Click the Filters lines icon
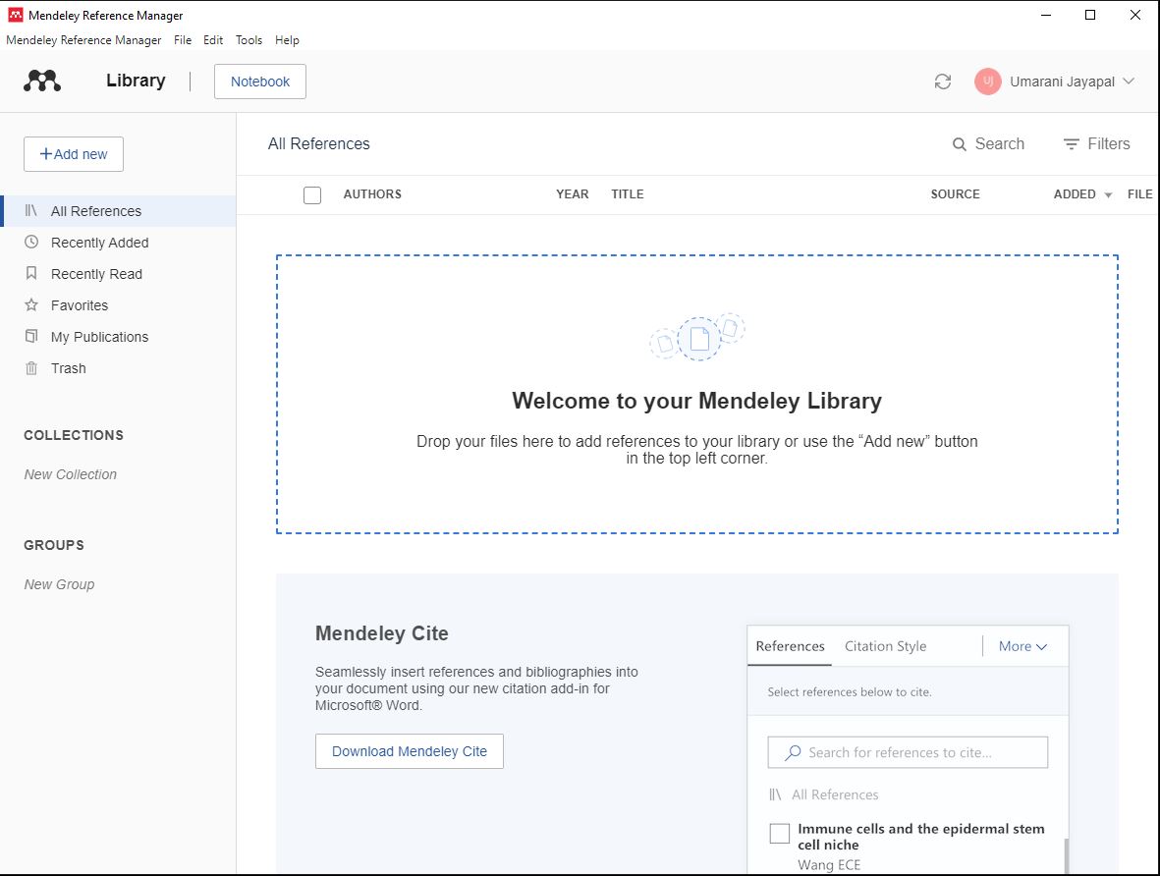The width and height of the screenshot is (1160, 876). (1071, 144)
